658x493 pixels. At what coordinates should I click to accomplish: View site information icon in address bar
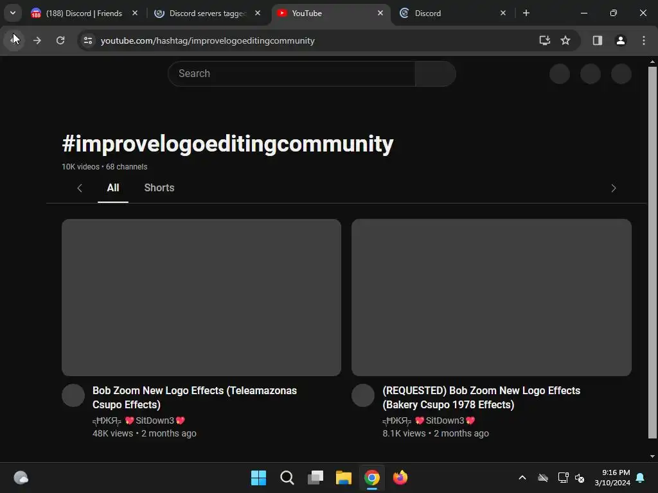[88, 40]
